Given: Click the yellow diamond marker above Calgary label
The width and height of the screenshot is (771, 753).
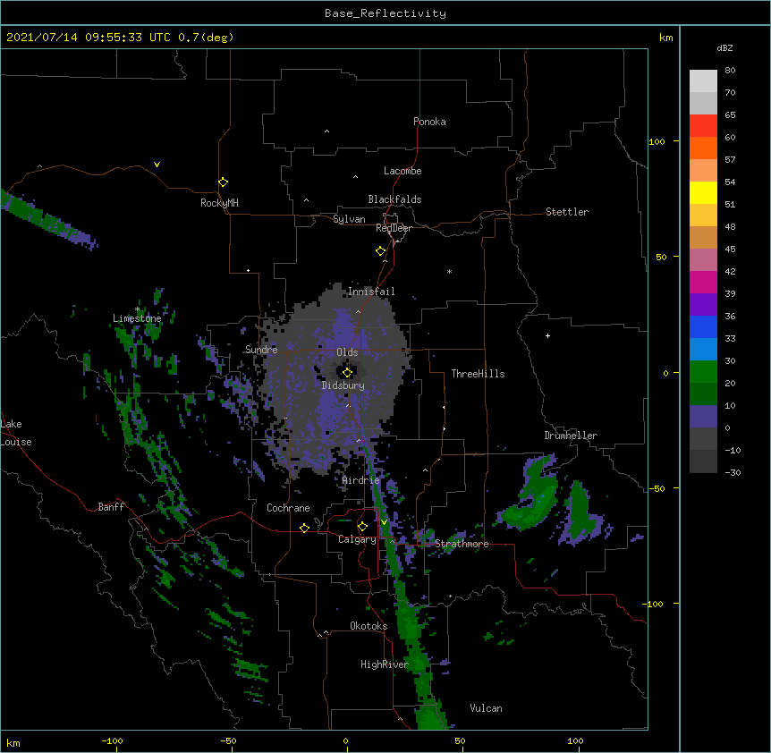Looking at the screenshot, I should (362, 527).
